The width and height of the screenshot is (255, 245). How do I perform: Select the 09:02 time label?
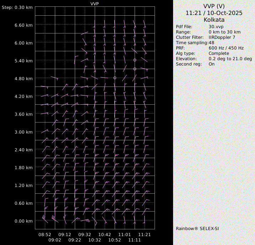55,240
